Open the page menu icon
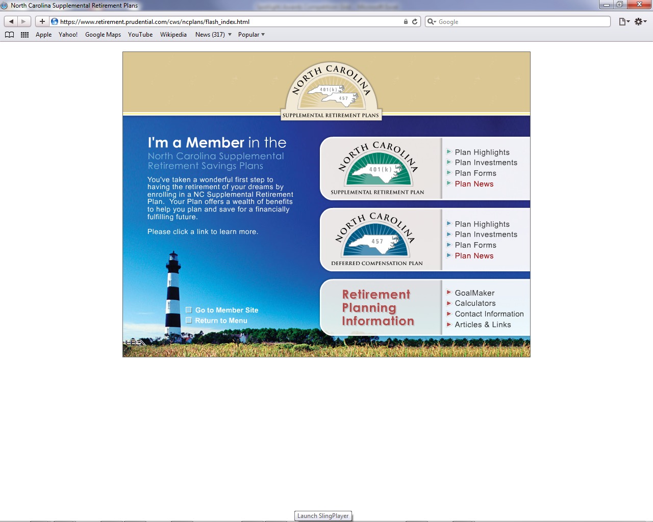Viewport: 653px width, 522px height. 624,21
